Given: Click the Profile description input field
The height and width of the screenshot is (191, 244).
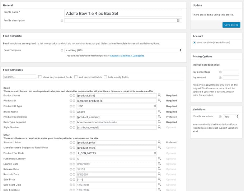Looking at the screenshot, I should pos(123,20).
